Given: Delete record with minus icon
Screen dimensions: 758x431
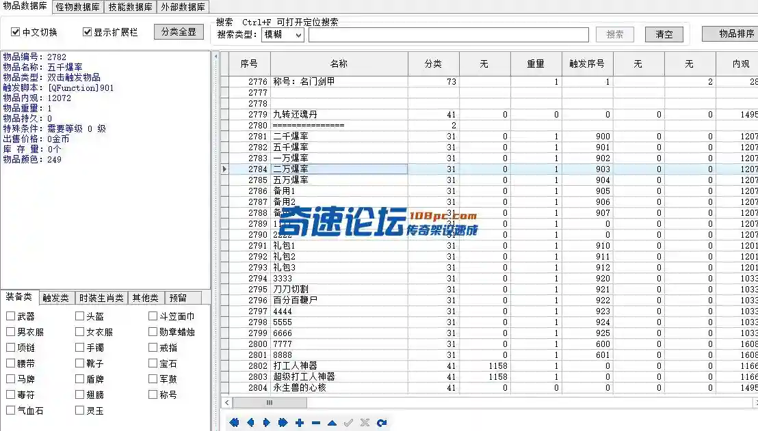Looking at the screenshot, I should coord(315,423).
